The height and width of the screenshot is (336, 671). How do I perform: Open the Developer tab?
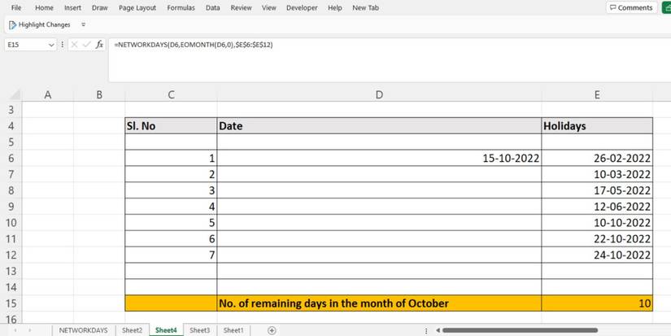pyautogui.click(x=302, y=7)
